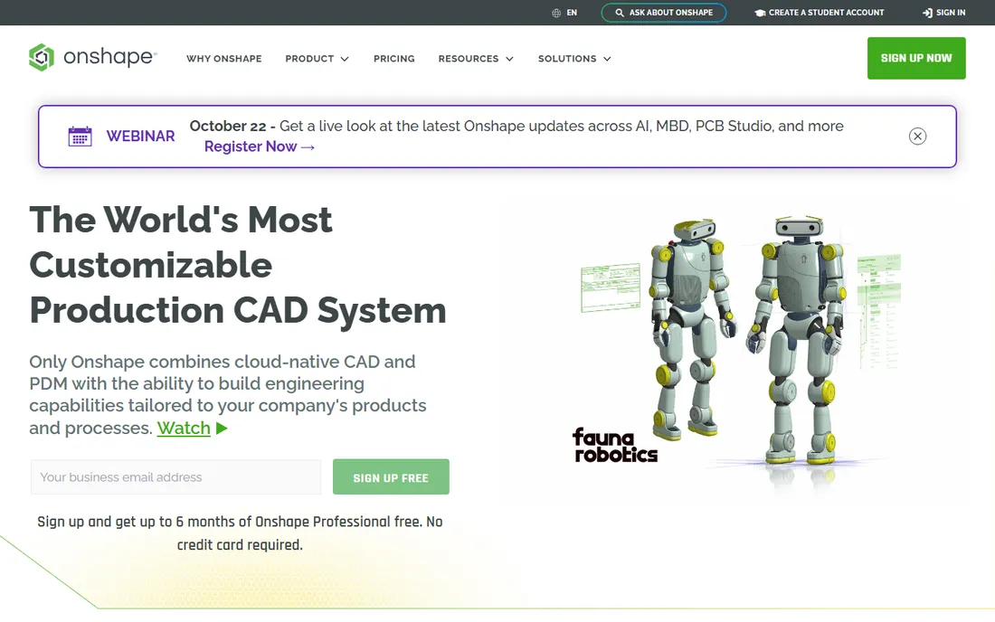Focus the business email address field
995x622 pixels.
[175, 476]
